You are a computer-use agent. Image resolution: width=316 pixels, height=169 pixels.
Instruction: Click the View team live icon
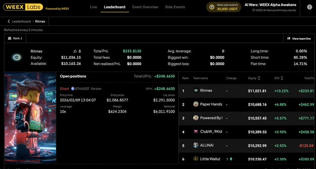coord(289,38)
